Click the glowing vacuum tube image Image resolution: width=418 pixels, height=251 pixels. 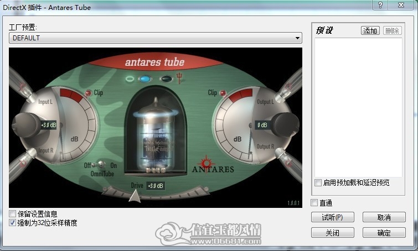[155, 135]
